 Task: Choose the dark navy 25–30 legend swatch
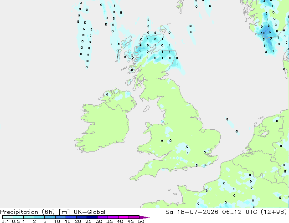(92, 217)
